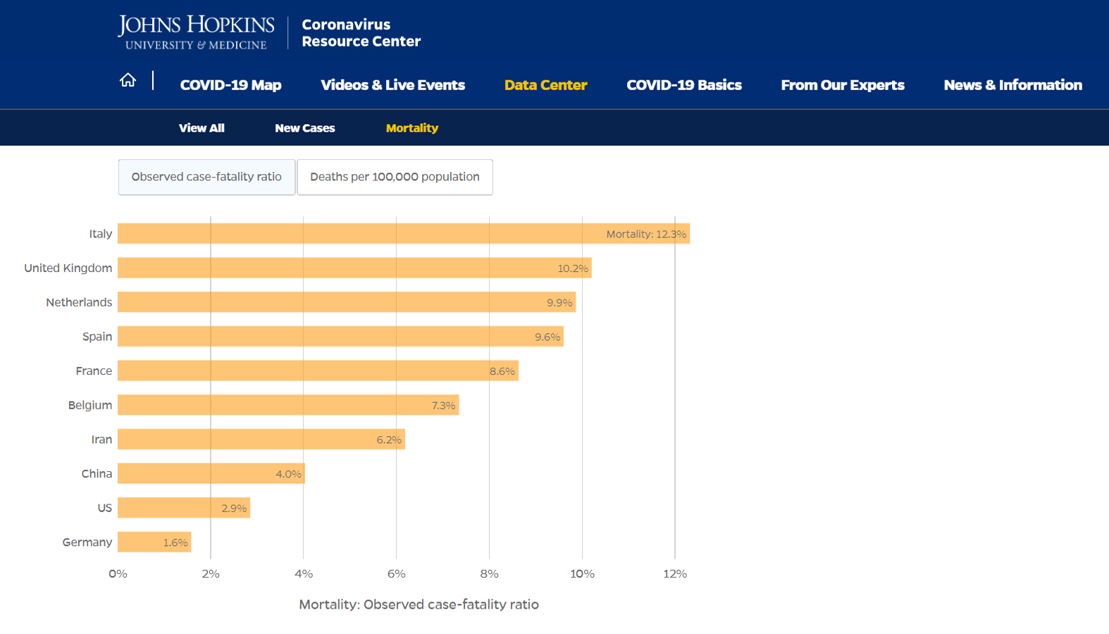Open Videos & Live Events section
Viewport: 1109px width, 634px height.
[392, 85]
